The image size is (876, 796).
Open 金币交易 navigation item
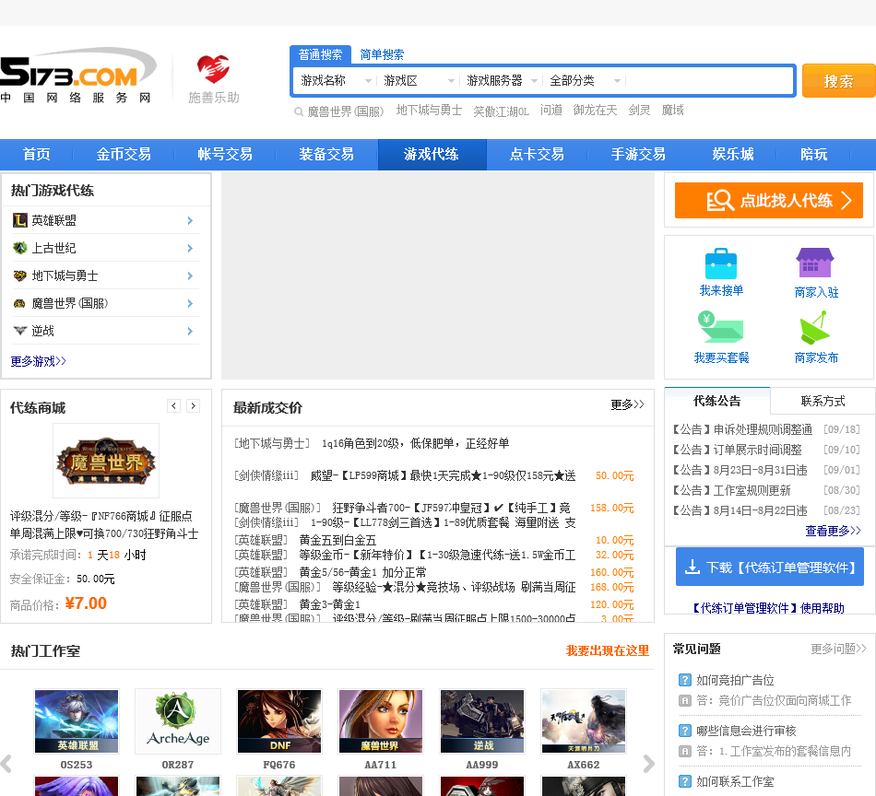(124, 154)
